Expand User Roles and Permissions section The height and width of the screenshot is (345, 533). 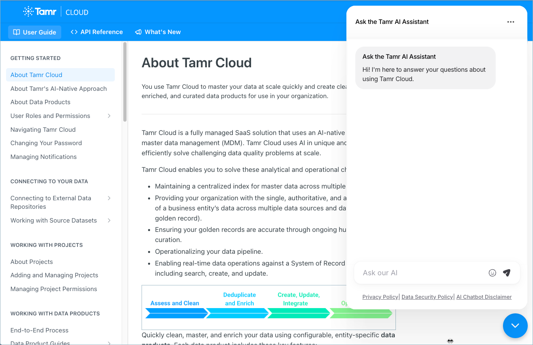[109, 116]
